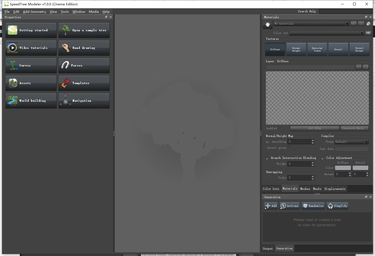Select the Specular Trans texture layer
This screenshot has width=375, height=256.
[317, 49]
